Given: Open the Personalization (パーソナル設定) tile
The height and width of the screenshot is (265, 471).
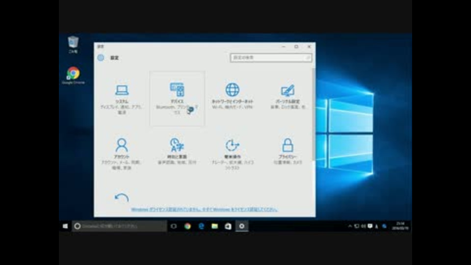Looking at the screenshot, I should [x=288, y=99].
